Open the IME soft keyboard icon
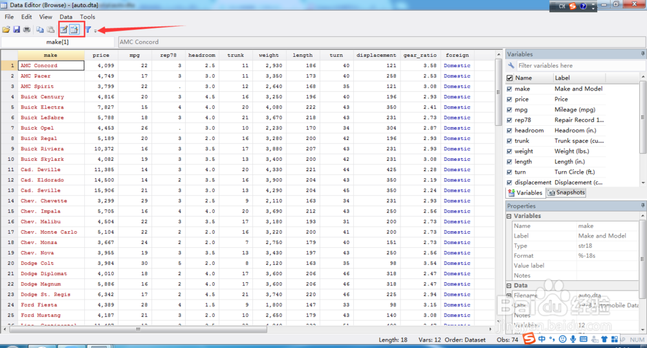 coord(584,339)
